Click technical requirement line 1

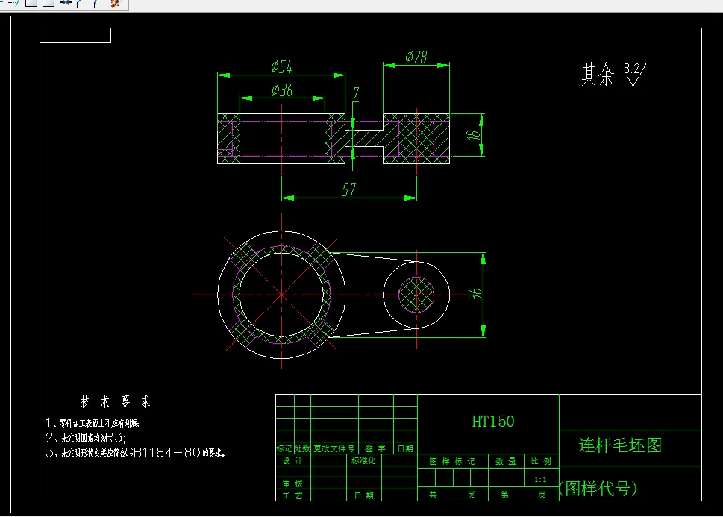(93, 423)
